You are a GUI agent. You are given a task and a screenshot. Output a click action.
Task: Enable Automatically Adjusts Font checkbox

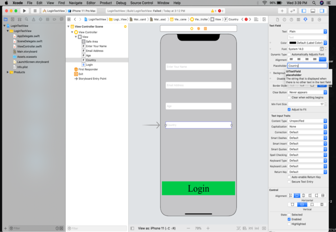coord(289,55)
